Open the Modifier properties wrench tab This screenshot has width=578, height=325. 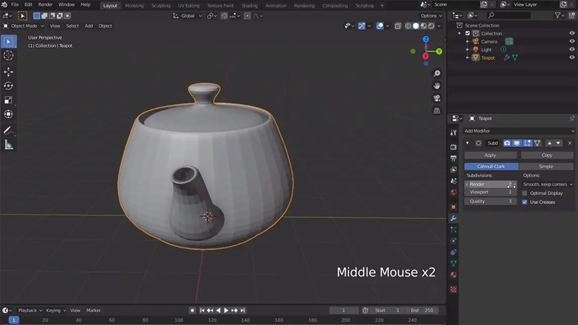pyautogui.click(x=453, y=218)
